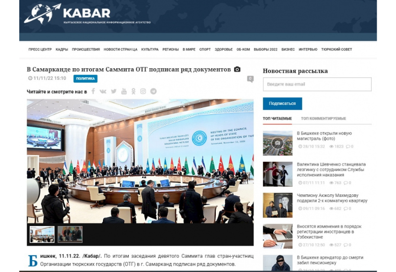The image size is (396, 272).
Task: Click the KABAR logo in header
Action: pos(67,14)
